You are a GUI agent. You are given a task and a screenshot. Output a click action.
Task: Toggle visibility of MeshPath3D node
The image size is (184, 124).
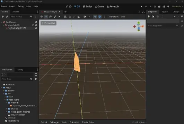(x=36, y=25)
